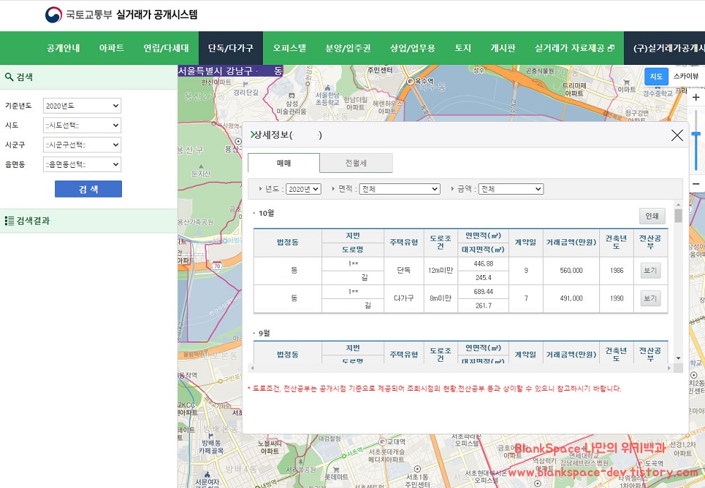Open the 토지 menu
The width and height of the screenshot is (705, 488).
coord(462,48)
